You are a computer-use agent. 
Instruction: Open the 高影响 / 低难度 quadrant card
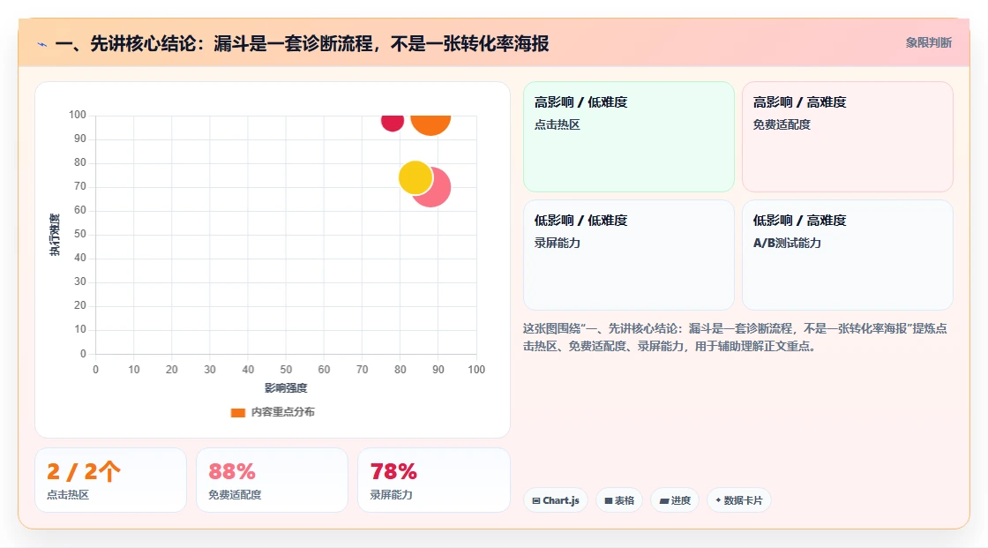629,137
